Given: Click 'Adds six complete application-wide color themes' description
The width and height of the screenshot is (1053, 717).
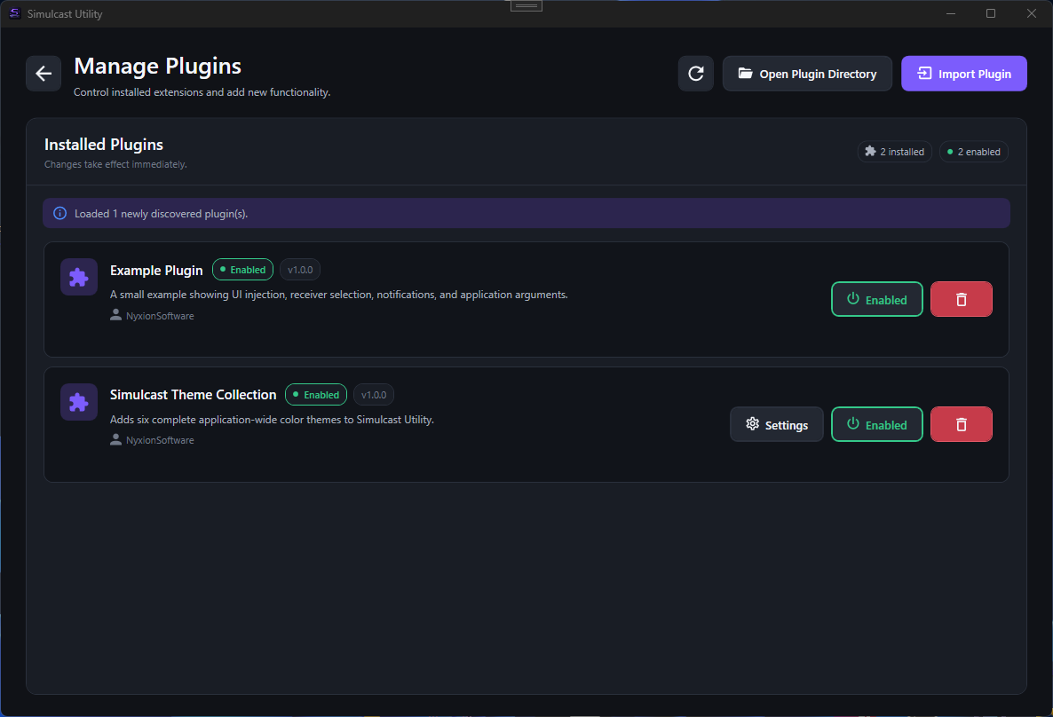Looking at the screenshot, I should tap(272, 420).
